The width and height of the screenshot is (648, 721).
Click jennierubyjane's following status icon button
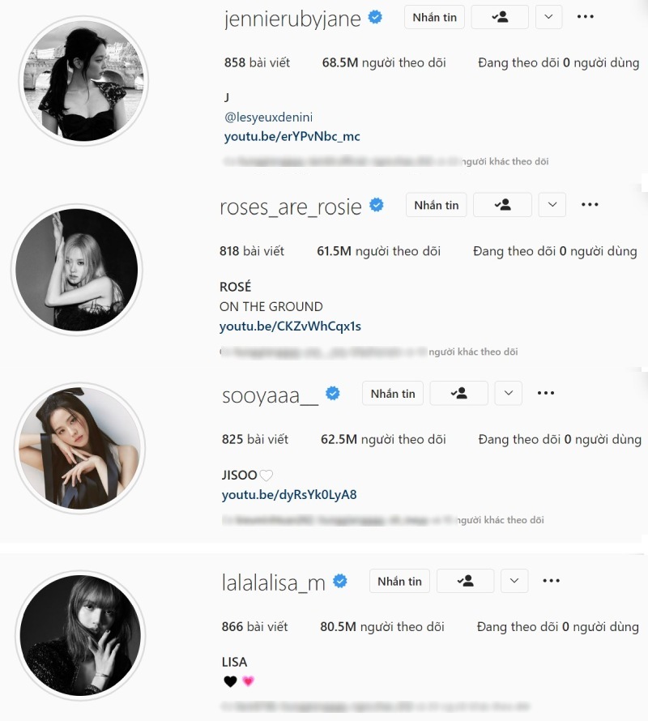tap(500, 17)
